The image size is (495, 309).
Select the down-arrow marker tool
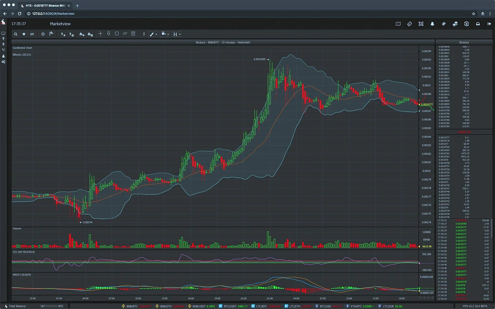(109, 34)
